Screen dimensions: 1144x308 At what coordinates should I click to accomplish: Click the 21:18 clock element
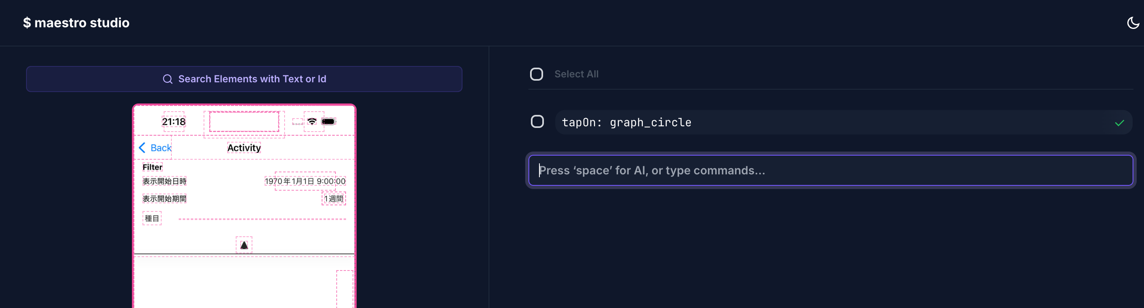pos(174,121)
